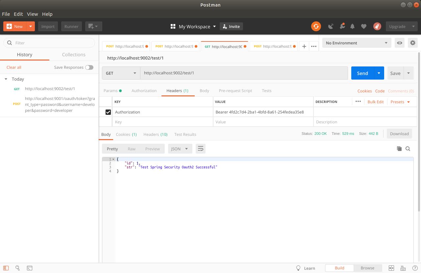421x273 pixels.
Task: Open the Authorization request tab
Action: [x=144, y=90]
